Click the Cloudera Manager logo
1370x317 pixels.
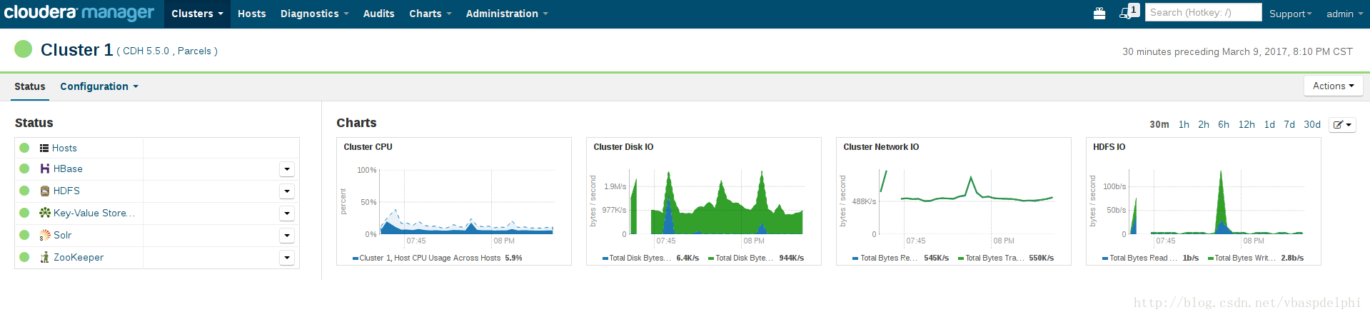(79, 13)
